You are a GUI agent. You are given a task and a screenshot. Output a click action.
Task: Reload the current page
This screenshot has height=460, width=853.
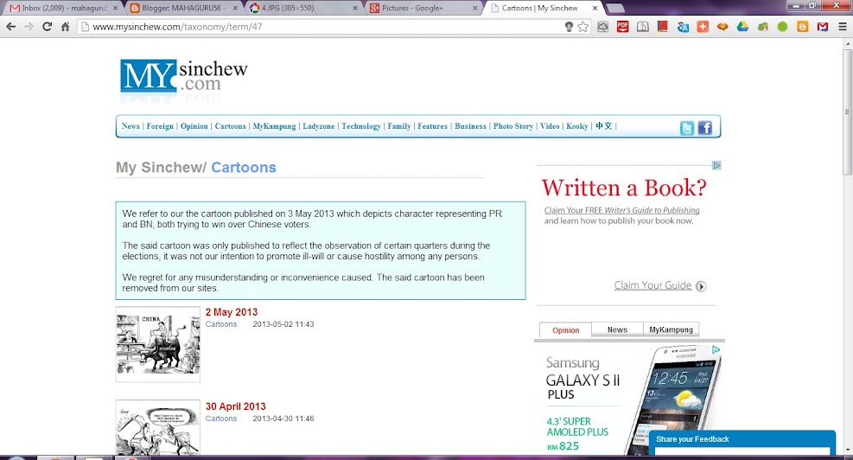click(x=48, y=27)
